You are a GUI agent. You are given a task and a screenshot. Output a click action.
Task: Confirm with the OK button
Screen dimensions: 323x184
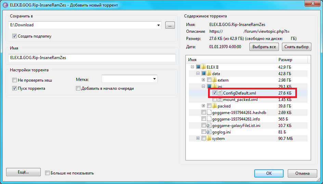tap(269, 173)
